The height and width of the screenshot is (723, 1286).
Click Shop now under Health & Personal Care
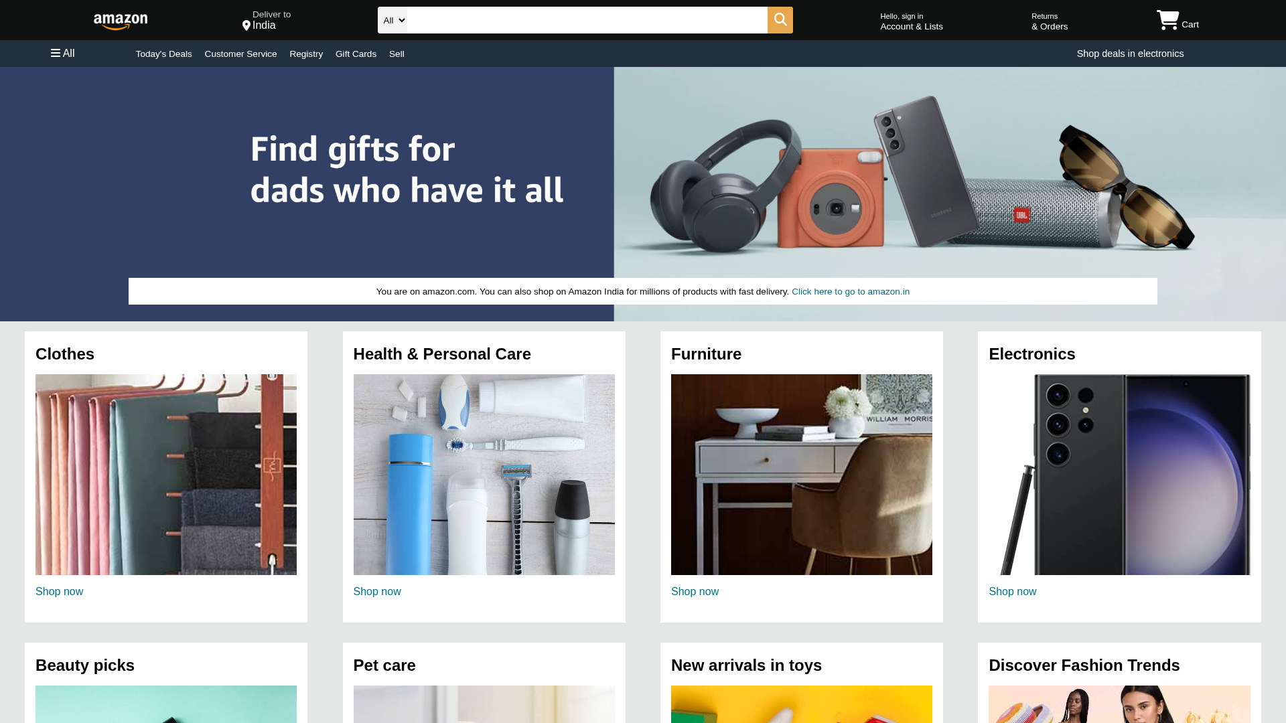tap(377, 591)
